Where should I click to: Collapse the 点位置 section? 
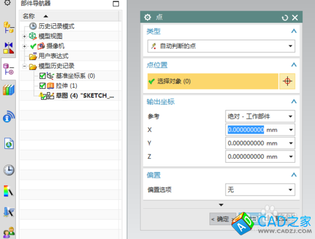pyautogui.click(x=294, y=65)
